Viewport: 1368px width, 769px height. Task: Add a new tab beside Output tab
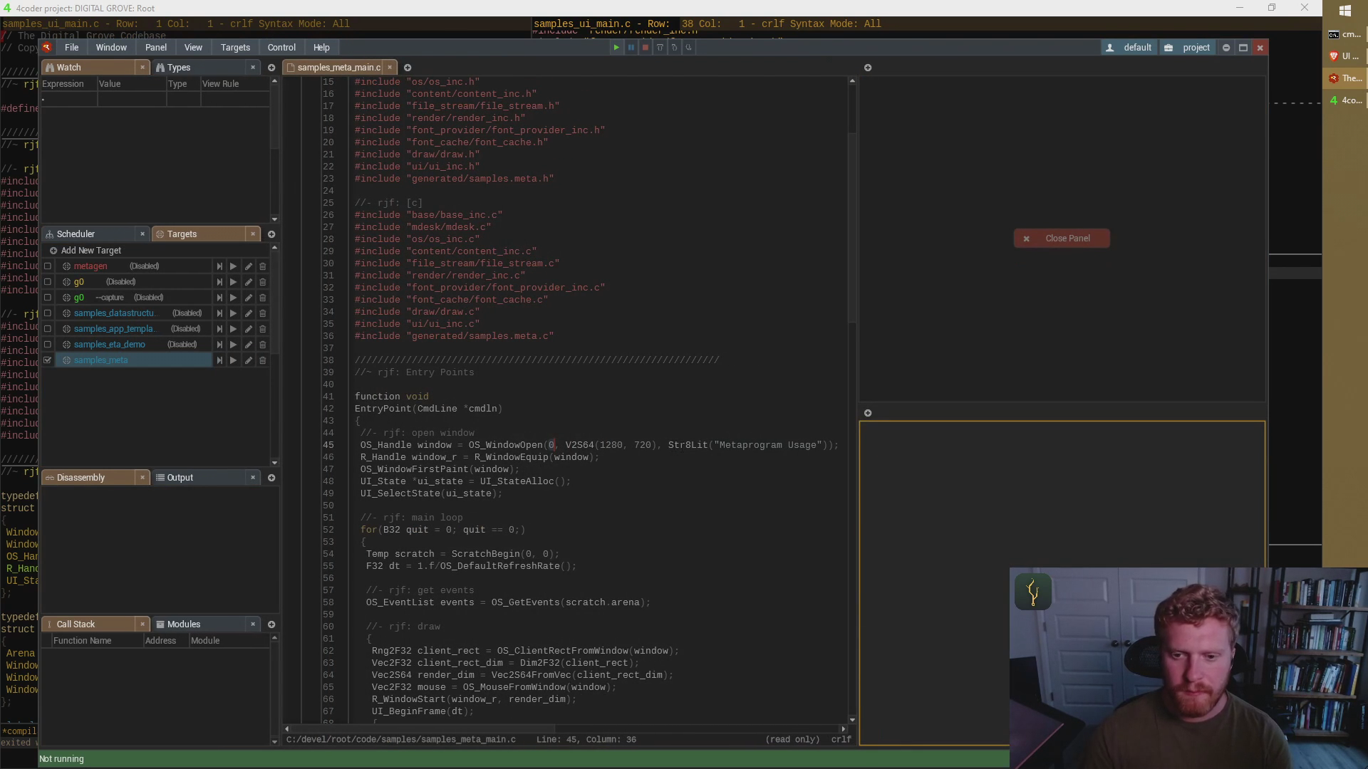271,478
